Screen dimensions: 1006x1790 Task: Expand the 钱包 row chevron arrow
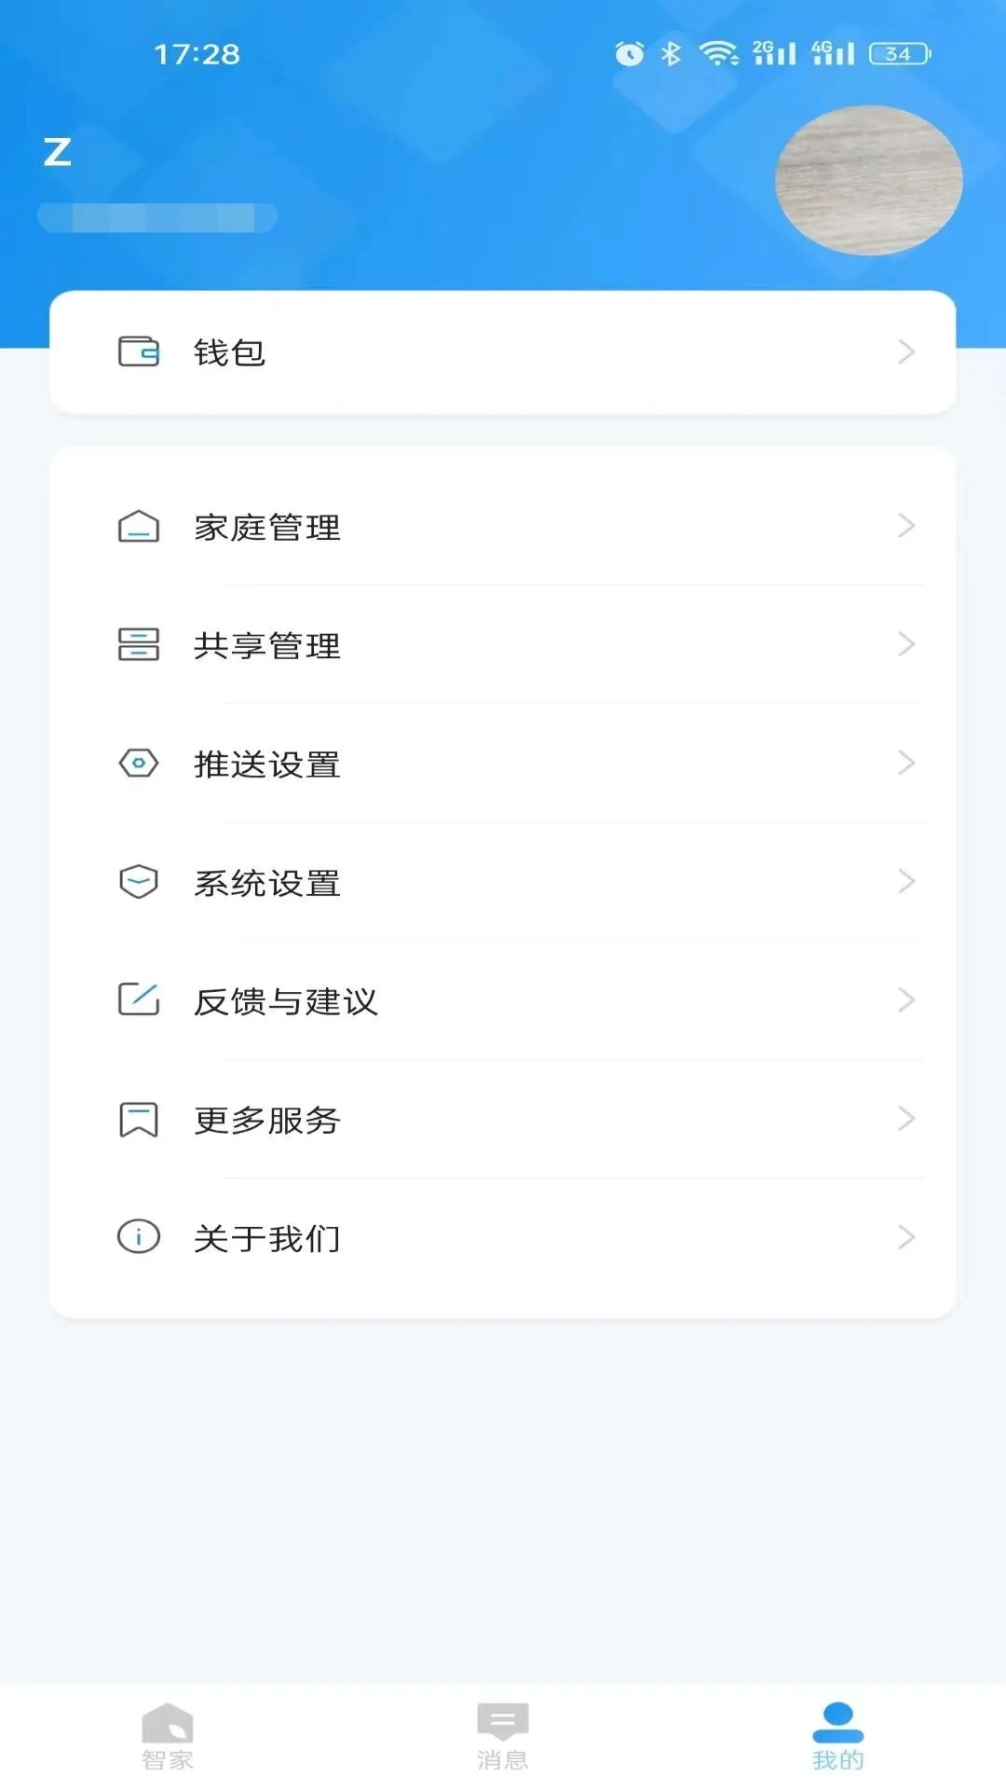[x=905, y=351]
